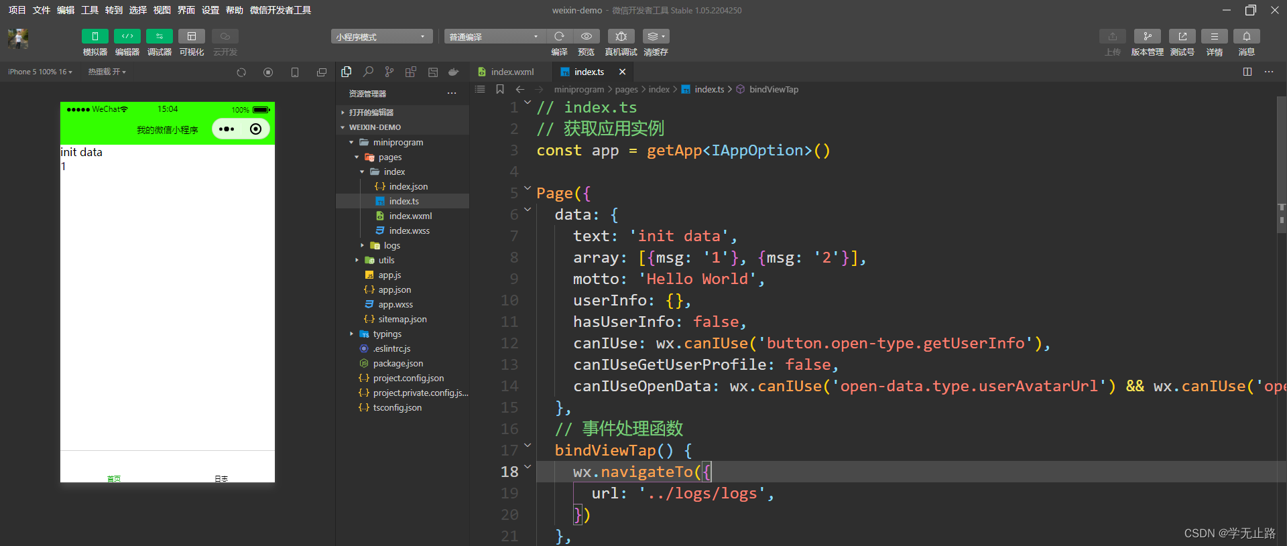The width and height of the screenshot is (1287, 546).
Task: Open the cloud development (云开发) button
Action: pyautogui.click(x=225, y=36)
